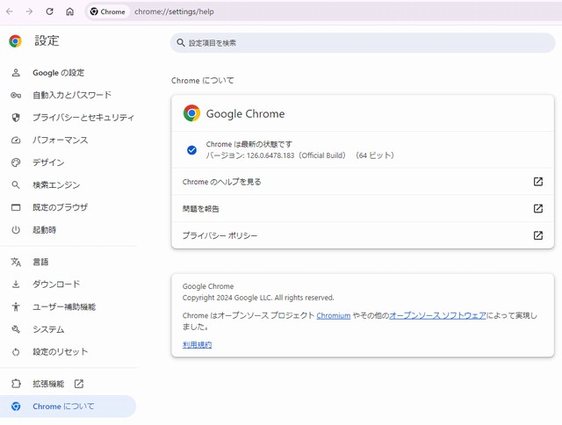Open システム settings

pyautogui.click(x=68, y=329)
